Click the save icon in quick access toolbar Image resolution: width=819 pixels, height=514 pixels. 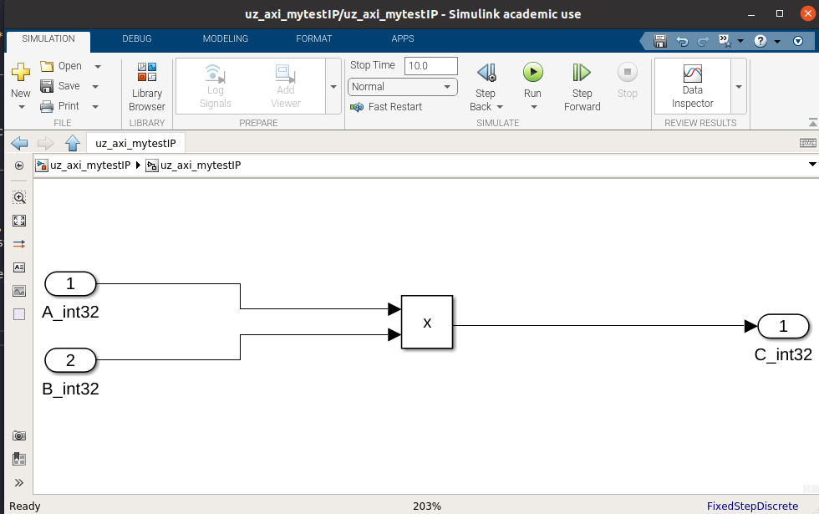pos(659,40)
